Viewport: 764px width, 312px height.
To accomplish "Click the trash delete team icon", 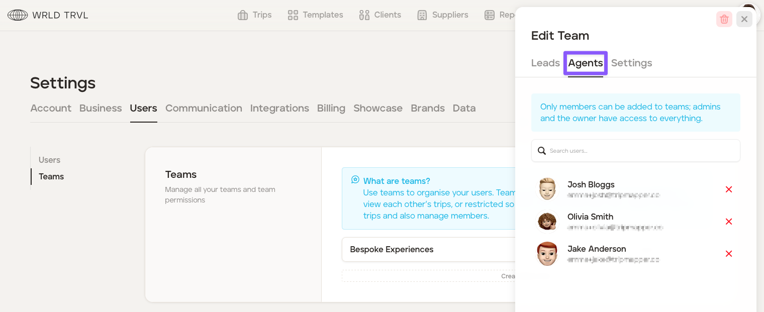I will (x=724, y=19).
